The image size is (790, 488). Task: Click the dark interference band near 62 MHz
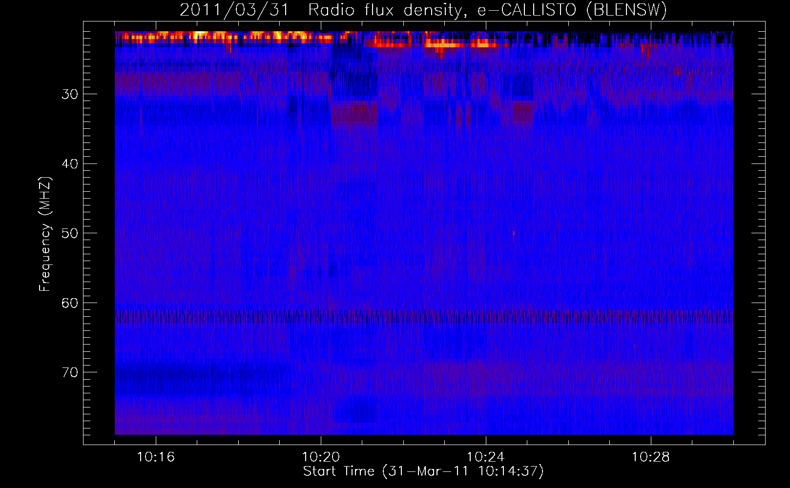click(424, 317)
